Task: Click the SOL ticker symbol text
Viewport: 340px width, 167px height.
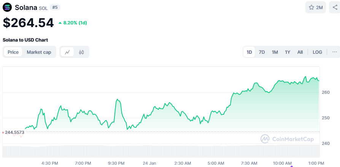Action: coord(43,8)
